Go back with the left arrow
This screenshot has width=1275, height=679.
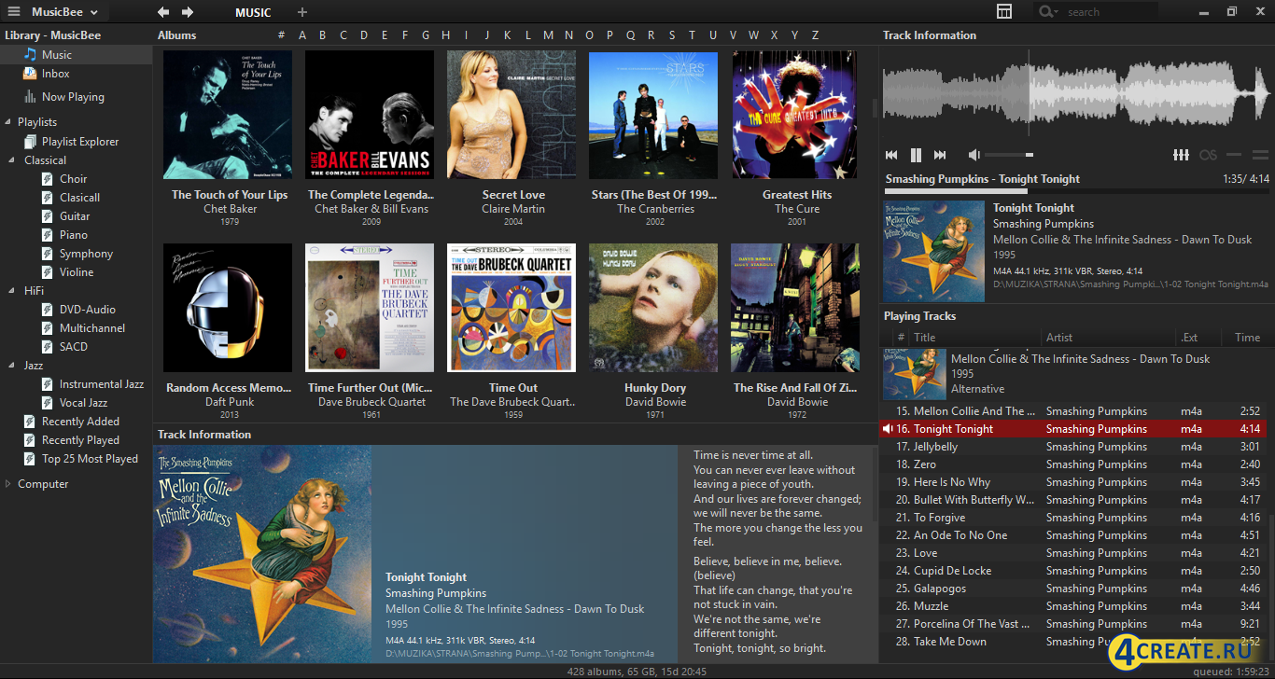(x=163, y=12)
